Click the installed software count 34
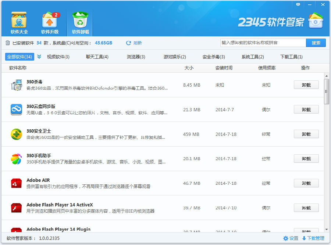The height and width of the screenshot is (245, 331). [x=39, y=43]
